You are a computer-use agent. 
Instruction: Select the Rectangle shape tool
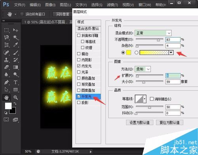(15, 90)
